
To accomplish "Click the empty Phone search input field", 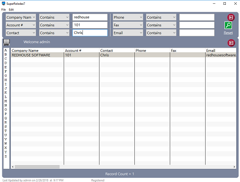I will click(x=197, y=17).
